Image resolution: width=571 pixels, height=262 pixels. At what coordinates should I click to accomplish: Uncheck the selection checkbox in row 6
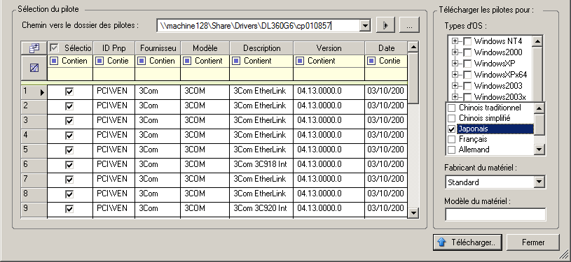69,165
